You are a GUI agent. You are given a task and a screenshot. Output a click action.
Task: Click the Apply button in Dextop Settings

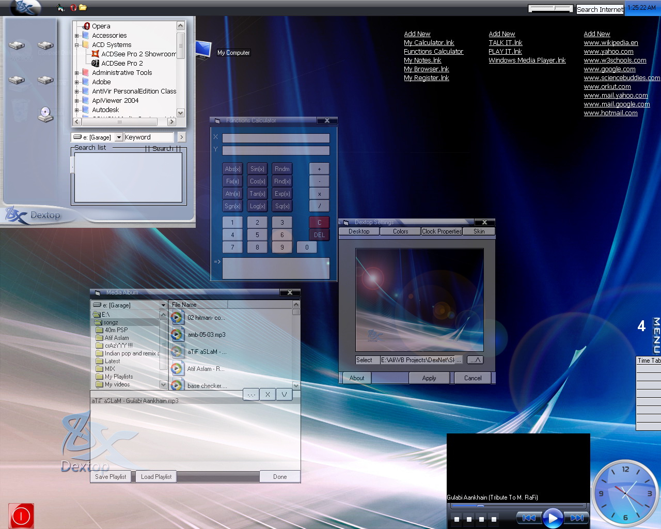[x=429, y=378]
